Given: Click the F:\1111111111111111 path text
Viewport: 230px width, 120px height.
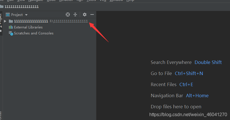Looking at the screenshot, I should click(69, 21).
